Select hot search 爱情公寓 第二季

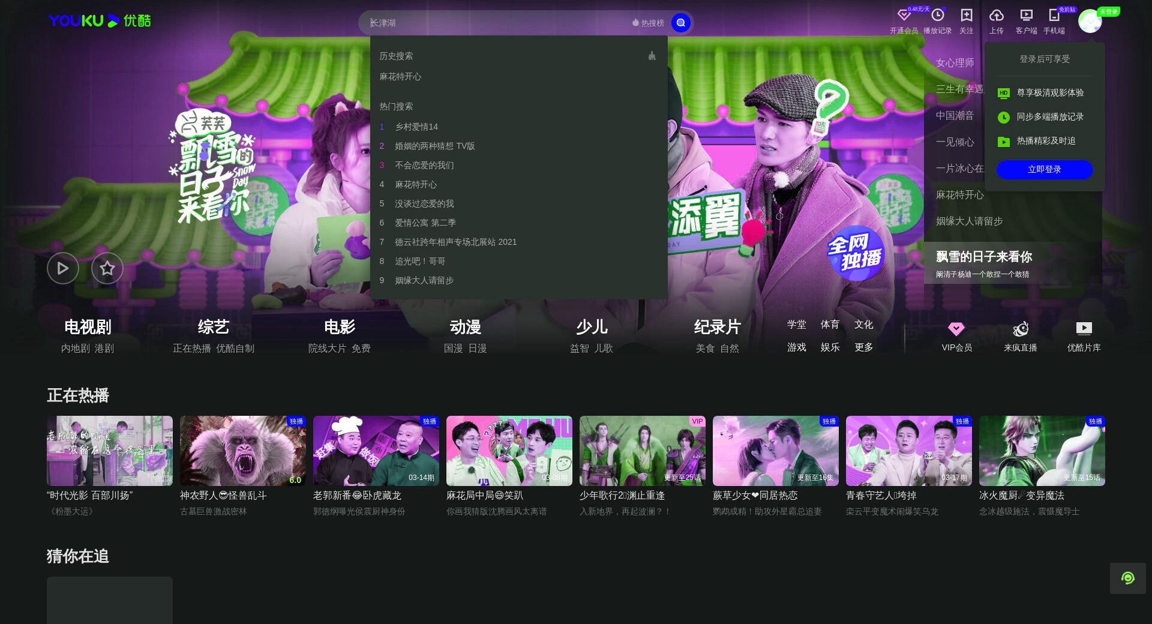[x=425, y=223]
